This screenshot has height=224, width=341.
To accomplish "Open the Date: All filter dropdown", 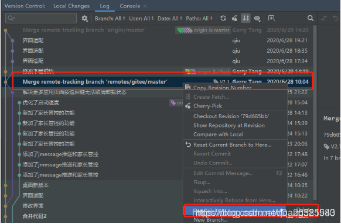I will pyautogui.click(x=170, y=19).
